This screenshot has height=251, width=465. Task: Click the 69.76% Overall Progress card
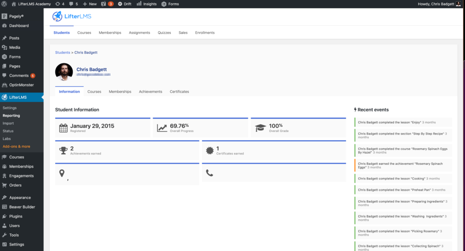tap(200, 128)
